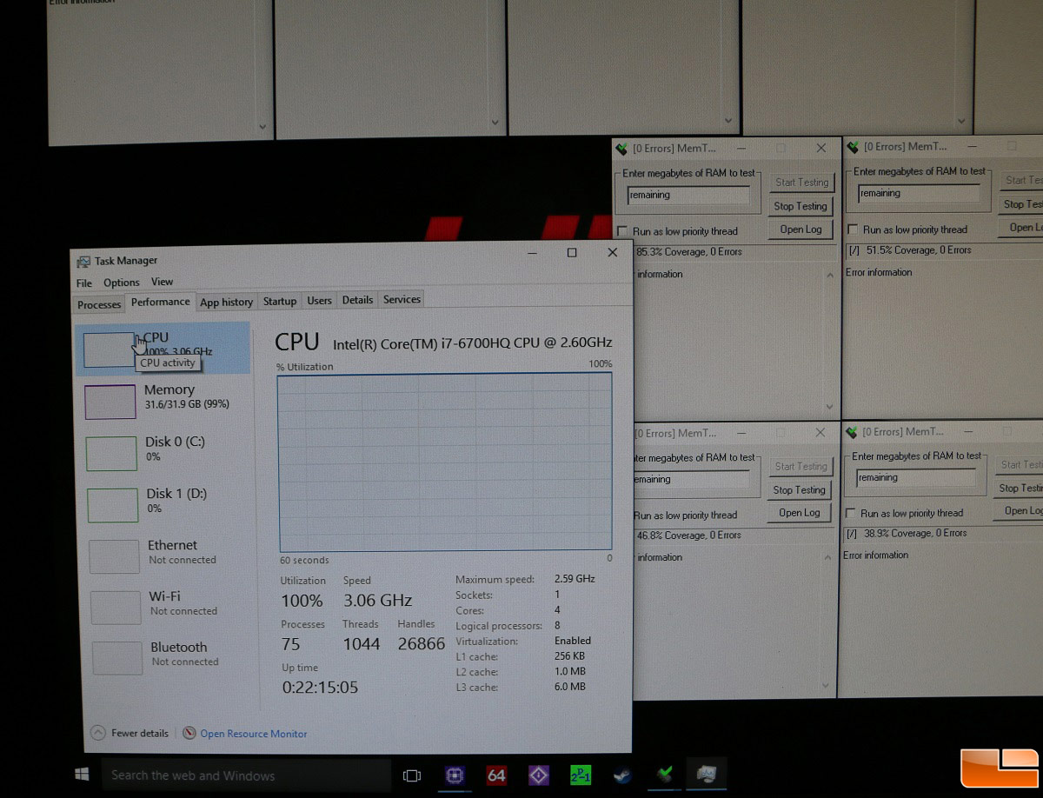
Task: Open the Services tab
Action: pyautogui.click(x=402, y=299)
